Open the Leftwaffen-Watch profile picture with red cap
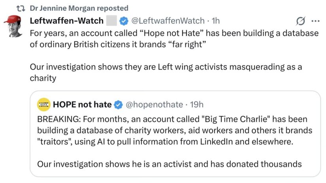The image size is (326, 183). click(x=13, y=26)
